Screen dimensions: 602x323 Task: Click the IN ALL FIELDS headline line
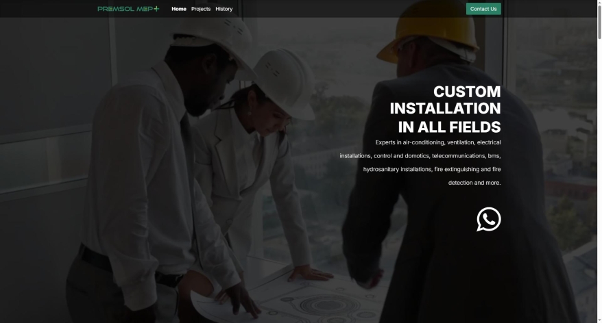tap(449, 127)
